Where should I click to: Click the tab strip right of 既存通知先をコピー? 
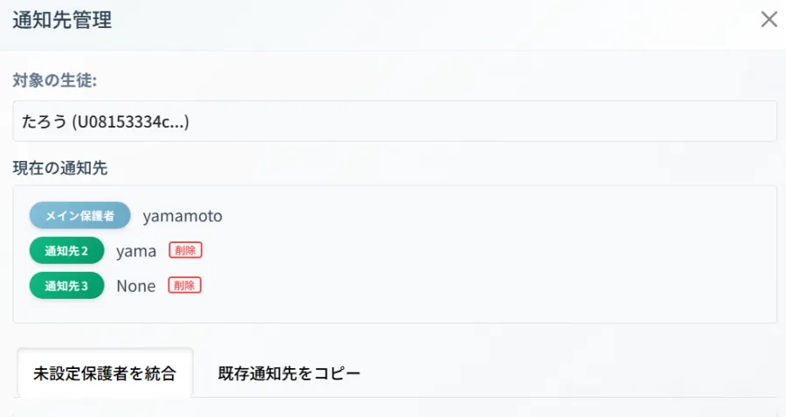(x=568, y=373)
